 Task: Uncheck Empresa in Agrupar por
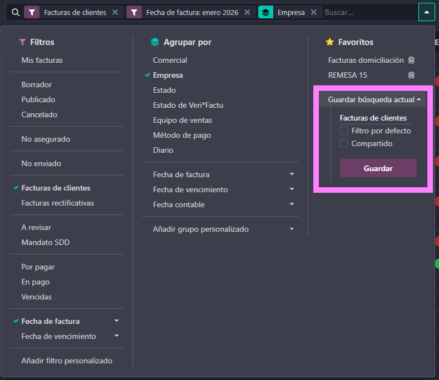tap(168, 75)
